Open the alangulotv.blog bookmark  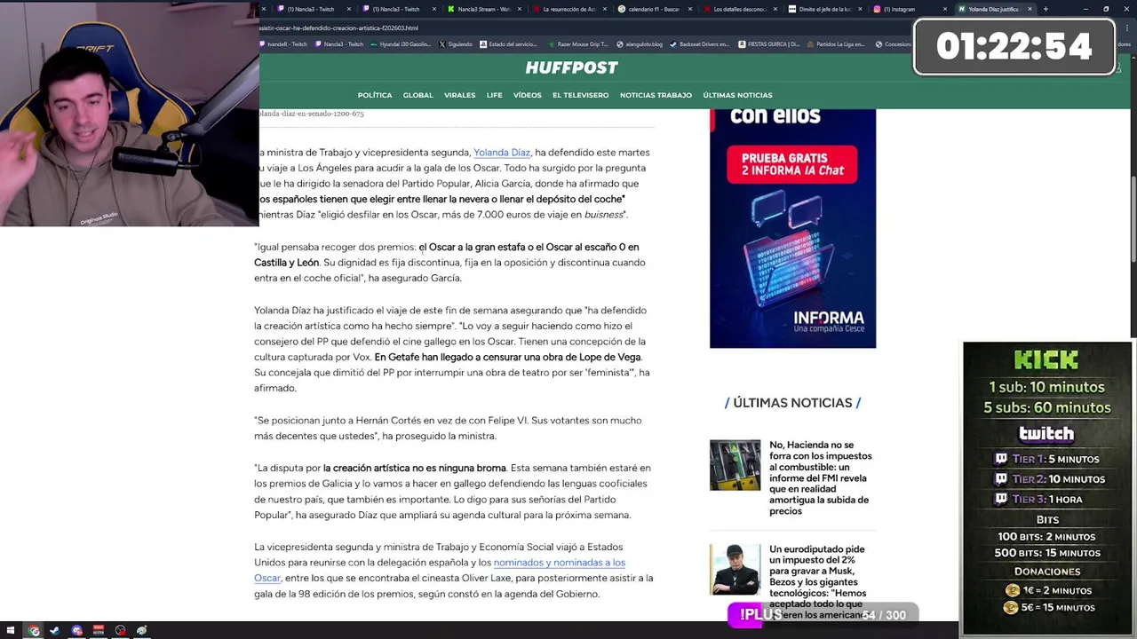[639, 43]
